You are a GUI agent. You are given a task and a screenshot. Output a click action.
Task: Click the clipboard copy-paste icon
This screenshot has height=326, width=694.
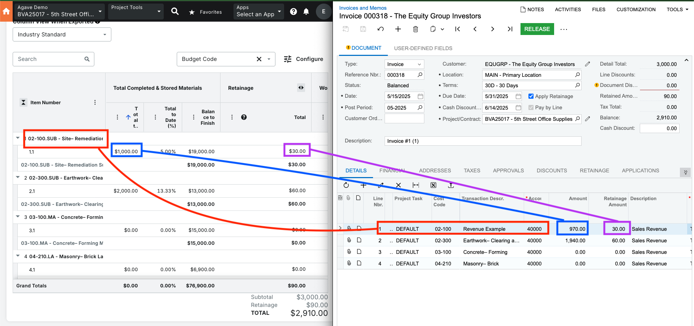(433, 29)
